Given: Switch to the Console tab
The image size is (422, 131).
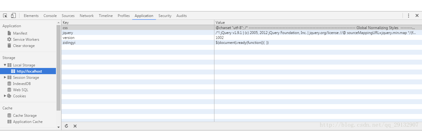Looking at the screenshot, I should [x=50, y=15].
